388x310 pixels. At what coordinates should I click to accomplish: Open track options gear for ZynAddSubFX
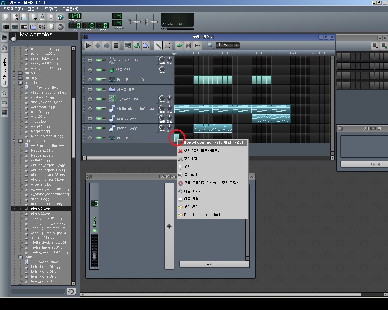tap(90, 99)
